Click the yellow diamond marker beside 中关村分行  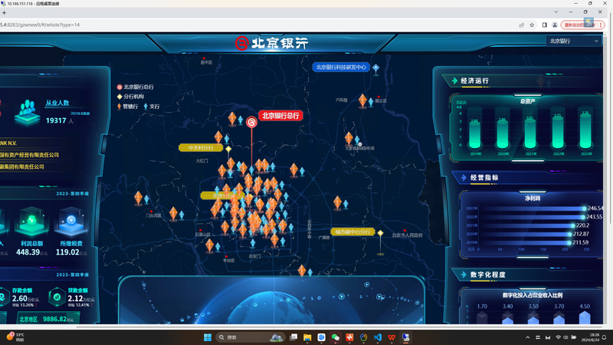(228, 149)
